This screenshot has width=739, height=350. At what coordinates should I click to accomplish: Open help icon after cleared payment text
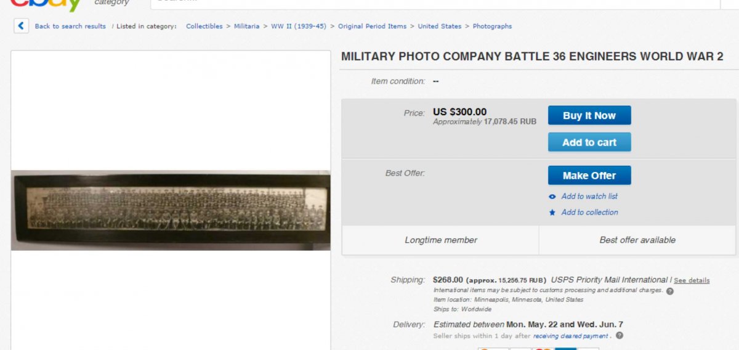click(x=620, y=336)
